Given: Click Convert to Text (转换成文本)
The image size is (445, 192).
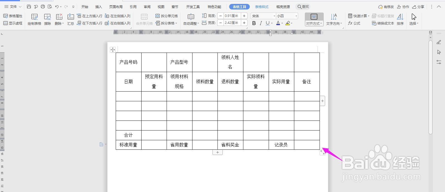Looking at the screenshot, I should pos(383,23).
